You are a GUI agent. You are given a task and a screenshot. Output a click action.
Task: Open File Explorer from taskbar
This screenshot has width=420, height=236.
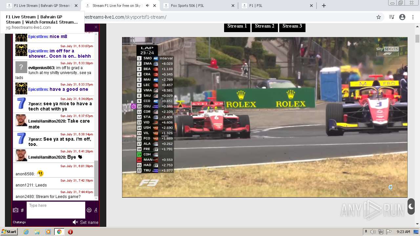coord(37,232)
